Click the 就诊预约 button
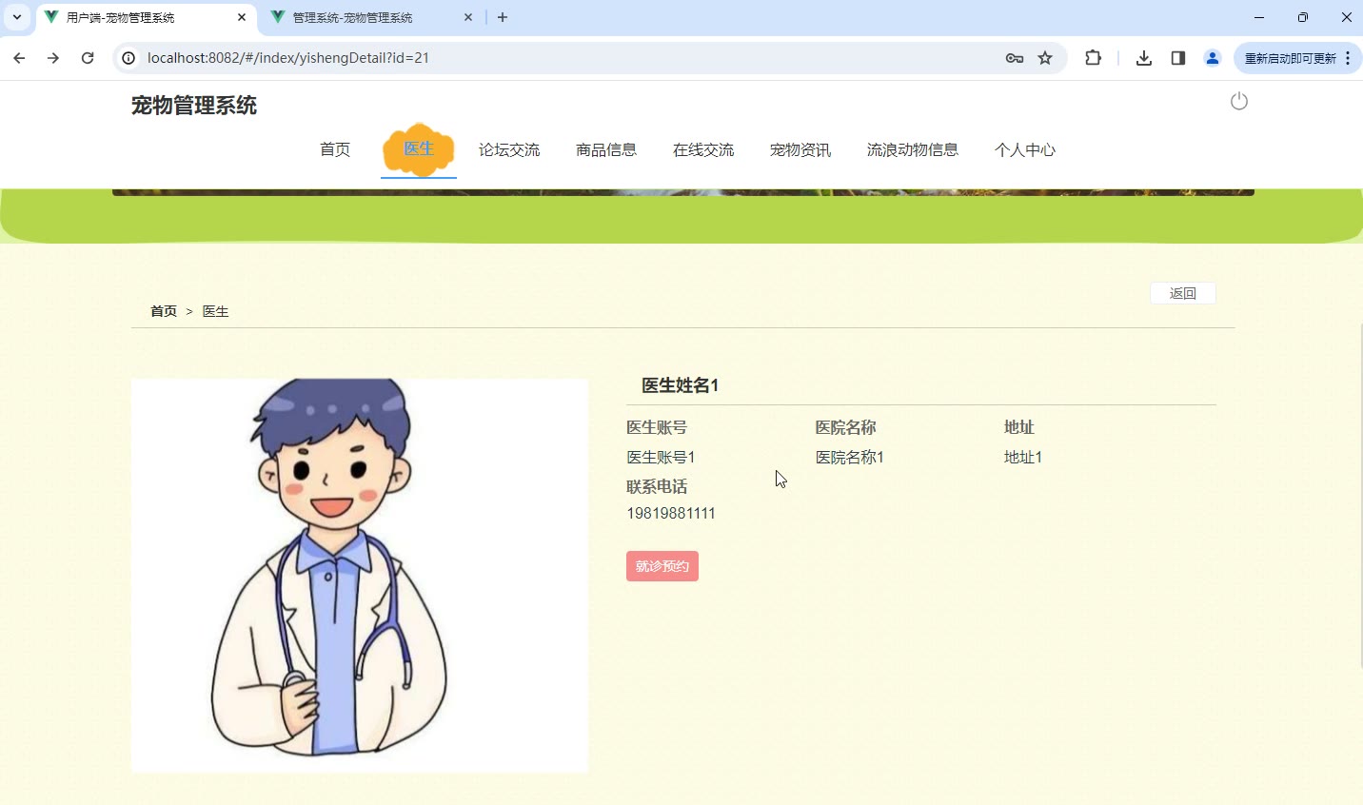 click(x=662, y=566)
